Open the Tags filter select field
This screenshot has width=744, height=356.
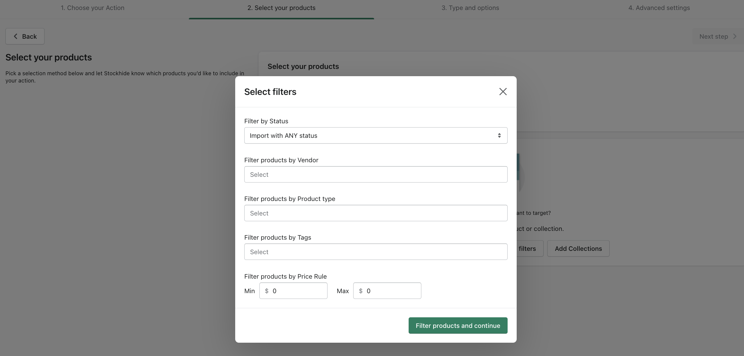(376, 252)
